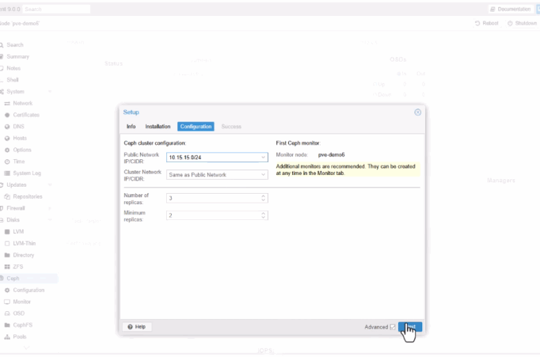
Task: Open DNS settings via globe icon
Action: tap(8, 127)
